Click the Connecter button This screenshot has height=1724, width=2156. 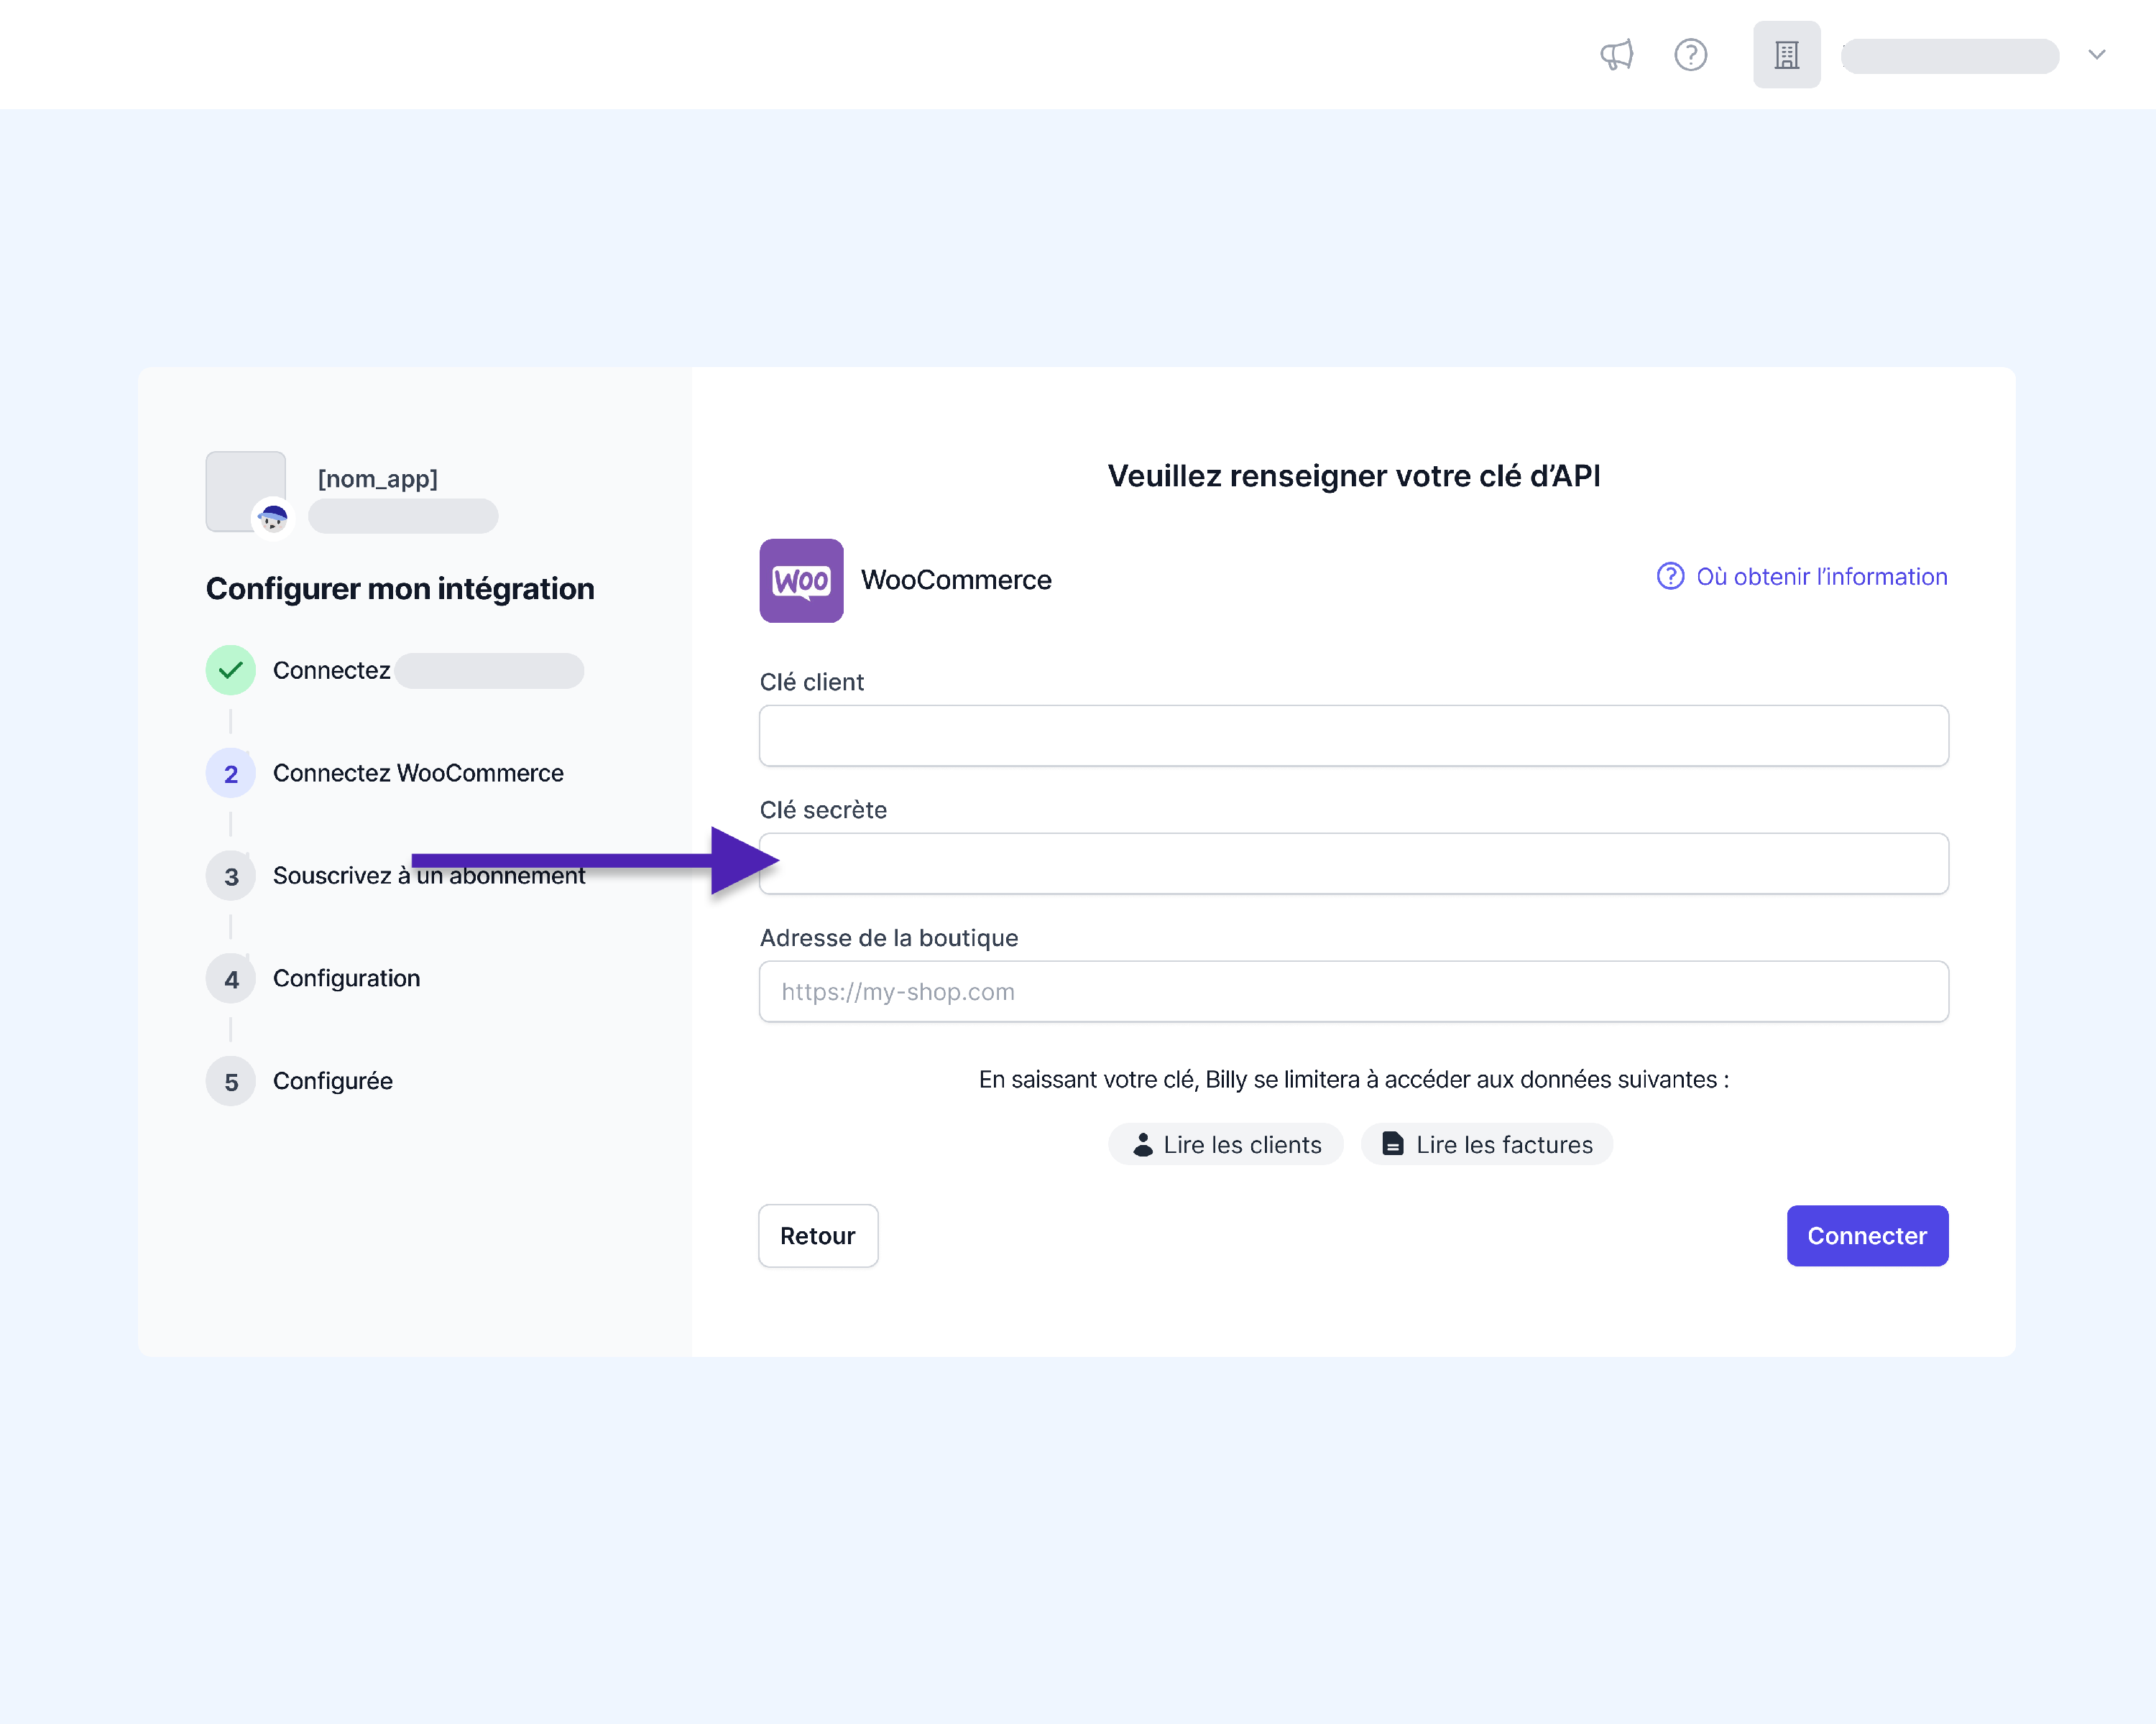pyautogui.click(x=1867, y=1236)
